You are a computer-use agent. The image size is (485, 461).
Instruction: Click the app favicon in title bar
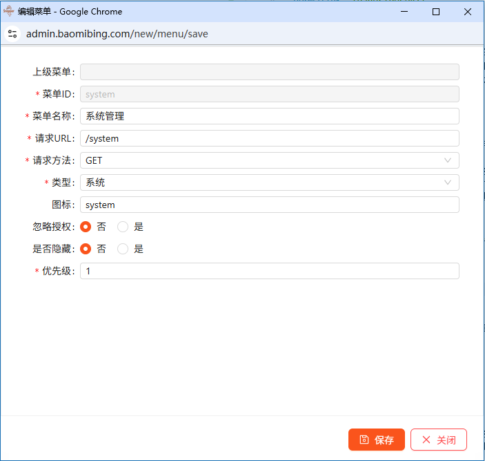click(9, 11)
